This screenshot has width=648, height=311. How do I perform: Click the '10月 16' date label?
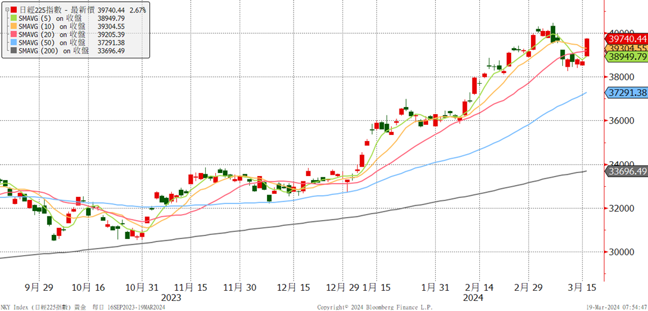point(89,287)
